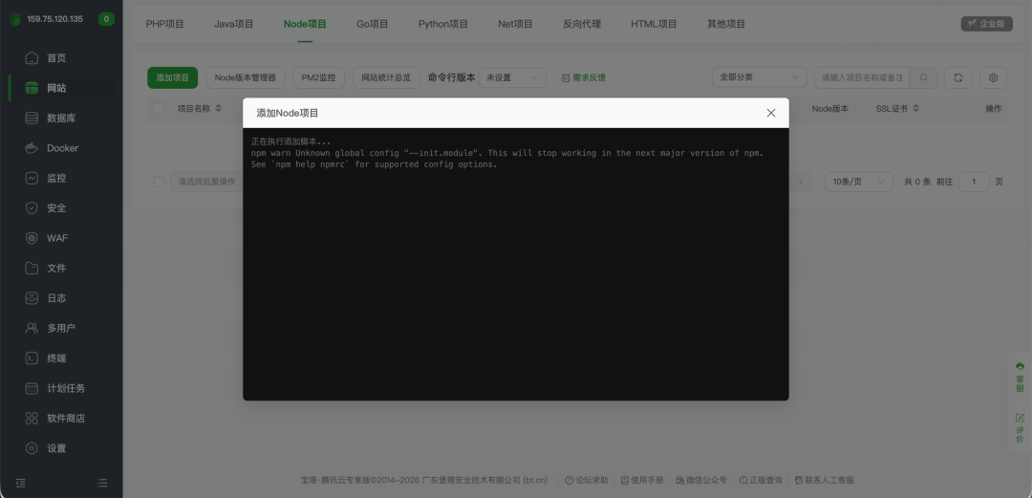Image resolution: width=1032 pixels, height=498 pixels.
Task: Switch to the Go项目 tab
Action: (373, 24)
